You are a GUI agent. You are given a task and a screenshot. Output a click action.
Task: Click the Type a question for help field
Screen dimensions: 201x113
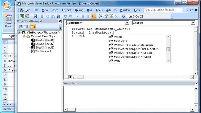pos(163,10)
